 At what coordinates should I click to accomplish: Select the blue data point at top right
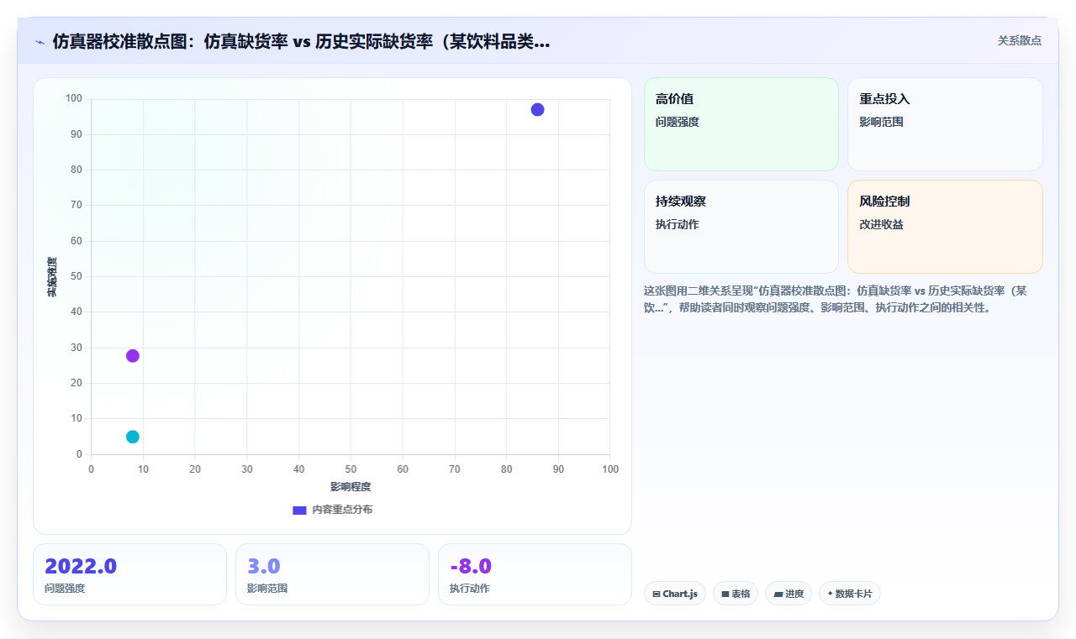[x=537, y=110]
